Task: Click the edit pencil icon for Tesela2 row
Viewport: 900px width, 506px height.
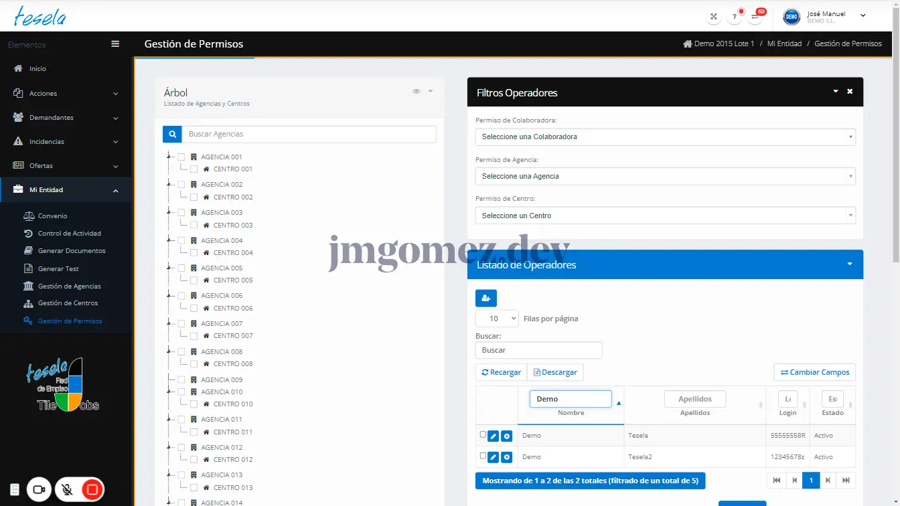Action: (493, 457)
